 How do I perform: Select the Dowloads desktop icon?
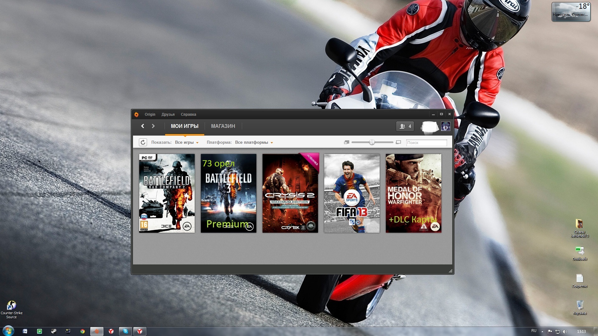579,254
